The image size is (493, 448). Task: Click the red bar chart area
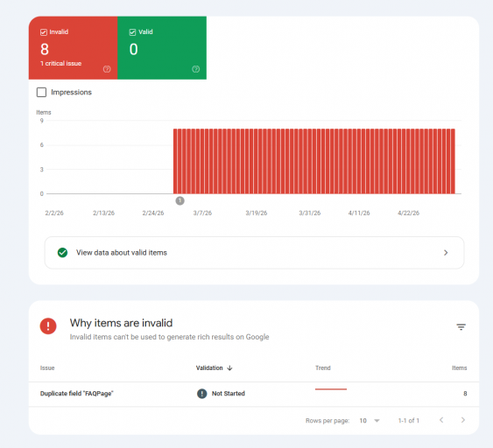[314, 161]
